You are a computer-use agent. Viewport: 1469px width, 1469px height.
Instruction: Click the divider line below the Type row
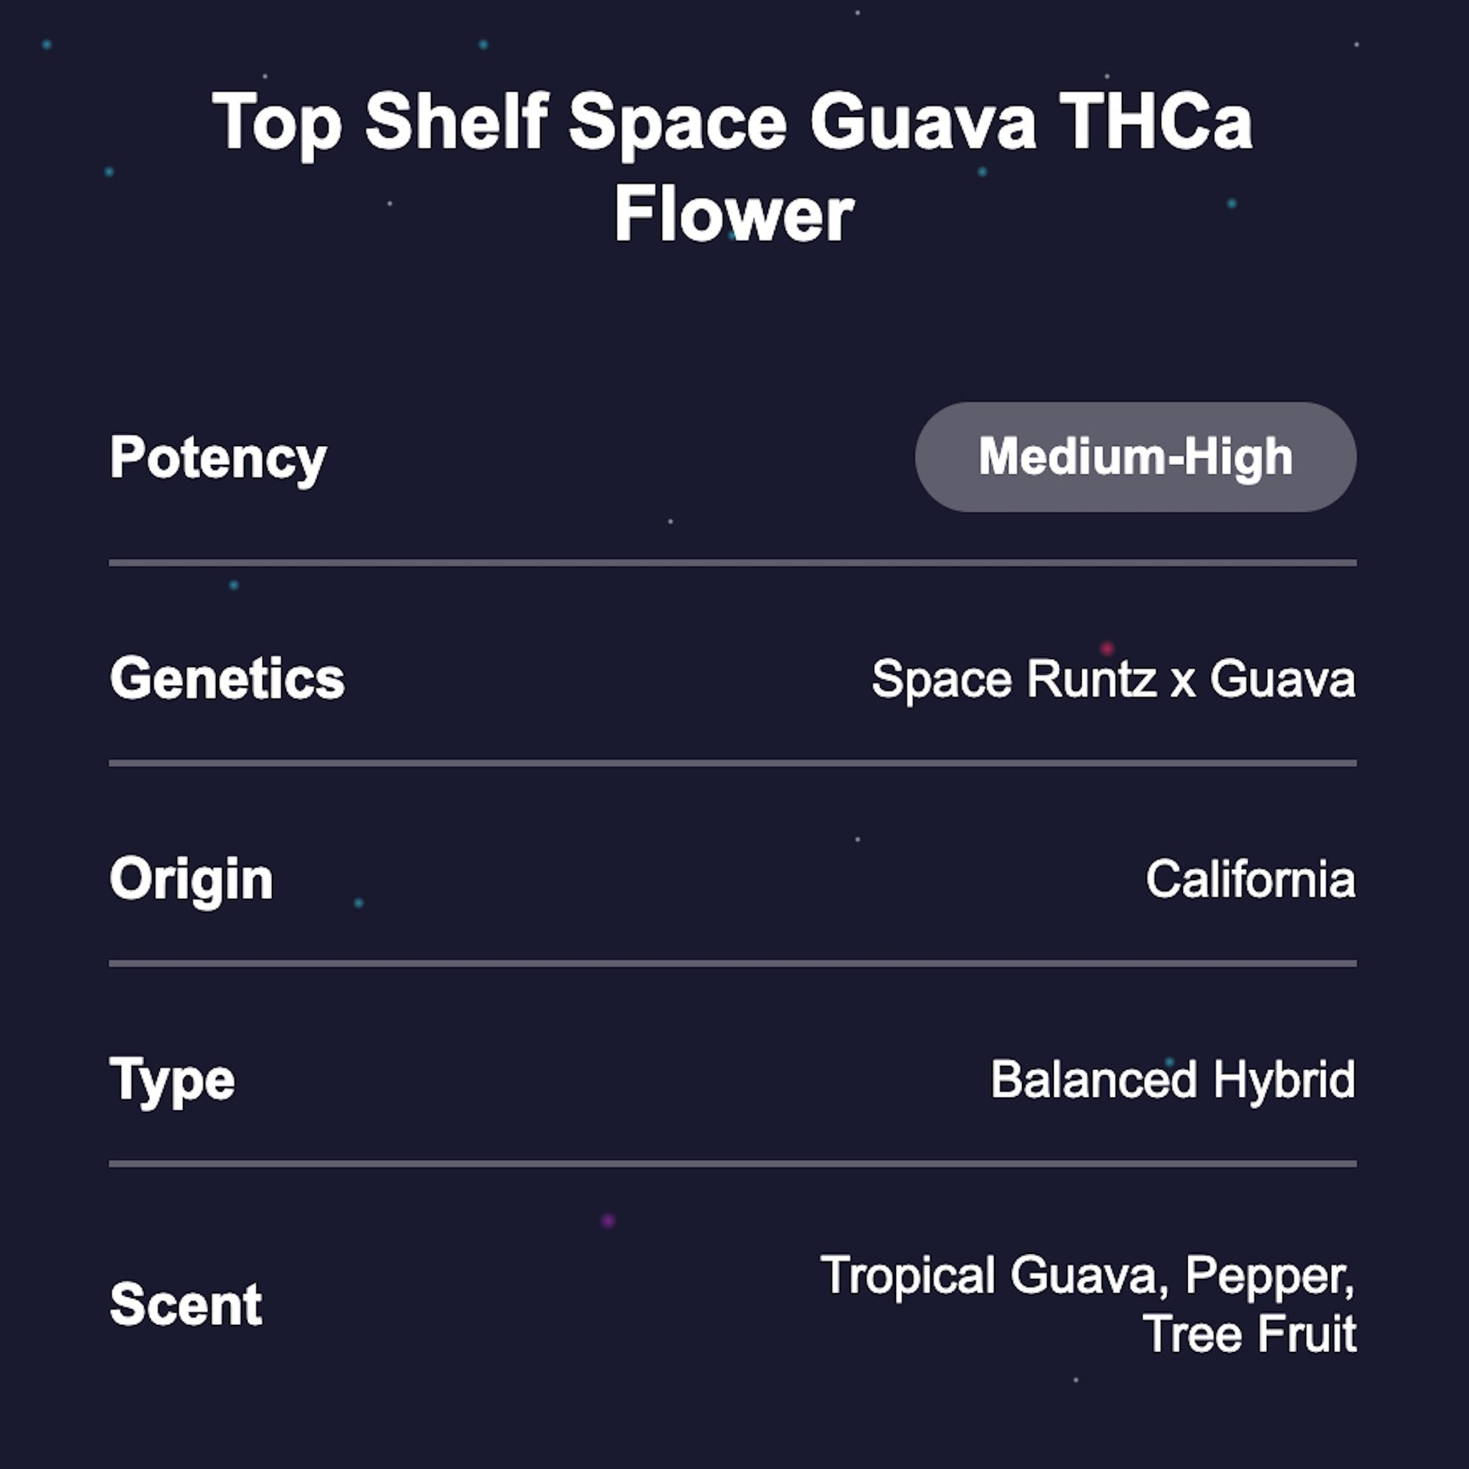[x=733, y=1164]
